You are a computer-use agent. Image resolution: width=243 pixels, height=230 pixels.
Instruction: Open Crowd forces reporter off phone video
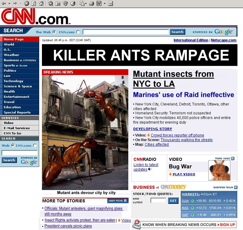177,135
